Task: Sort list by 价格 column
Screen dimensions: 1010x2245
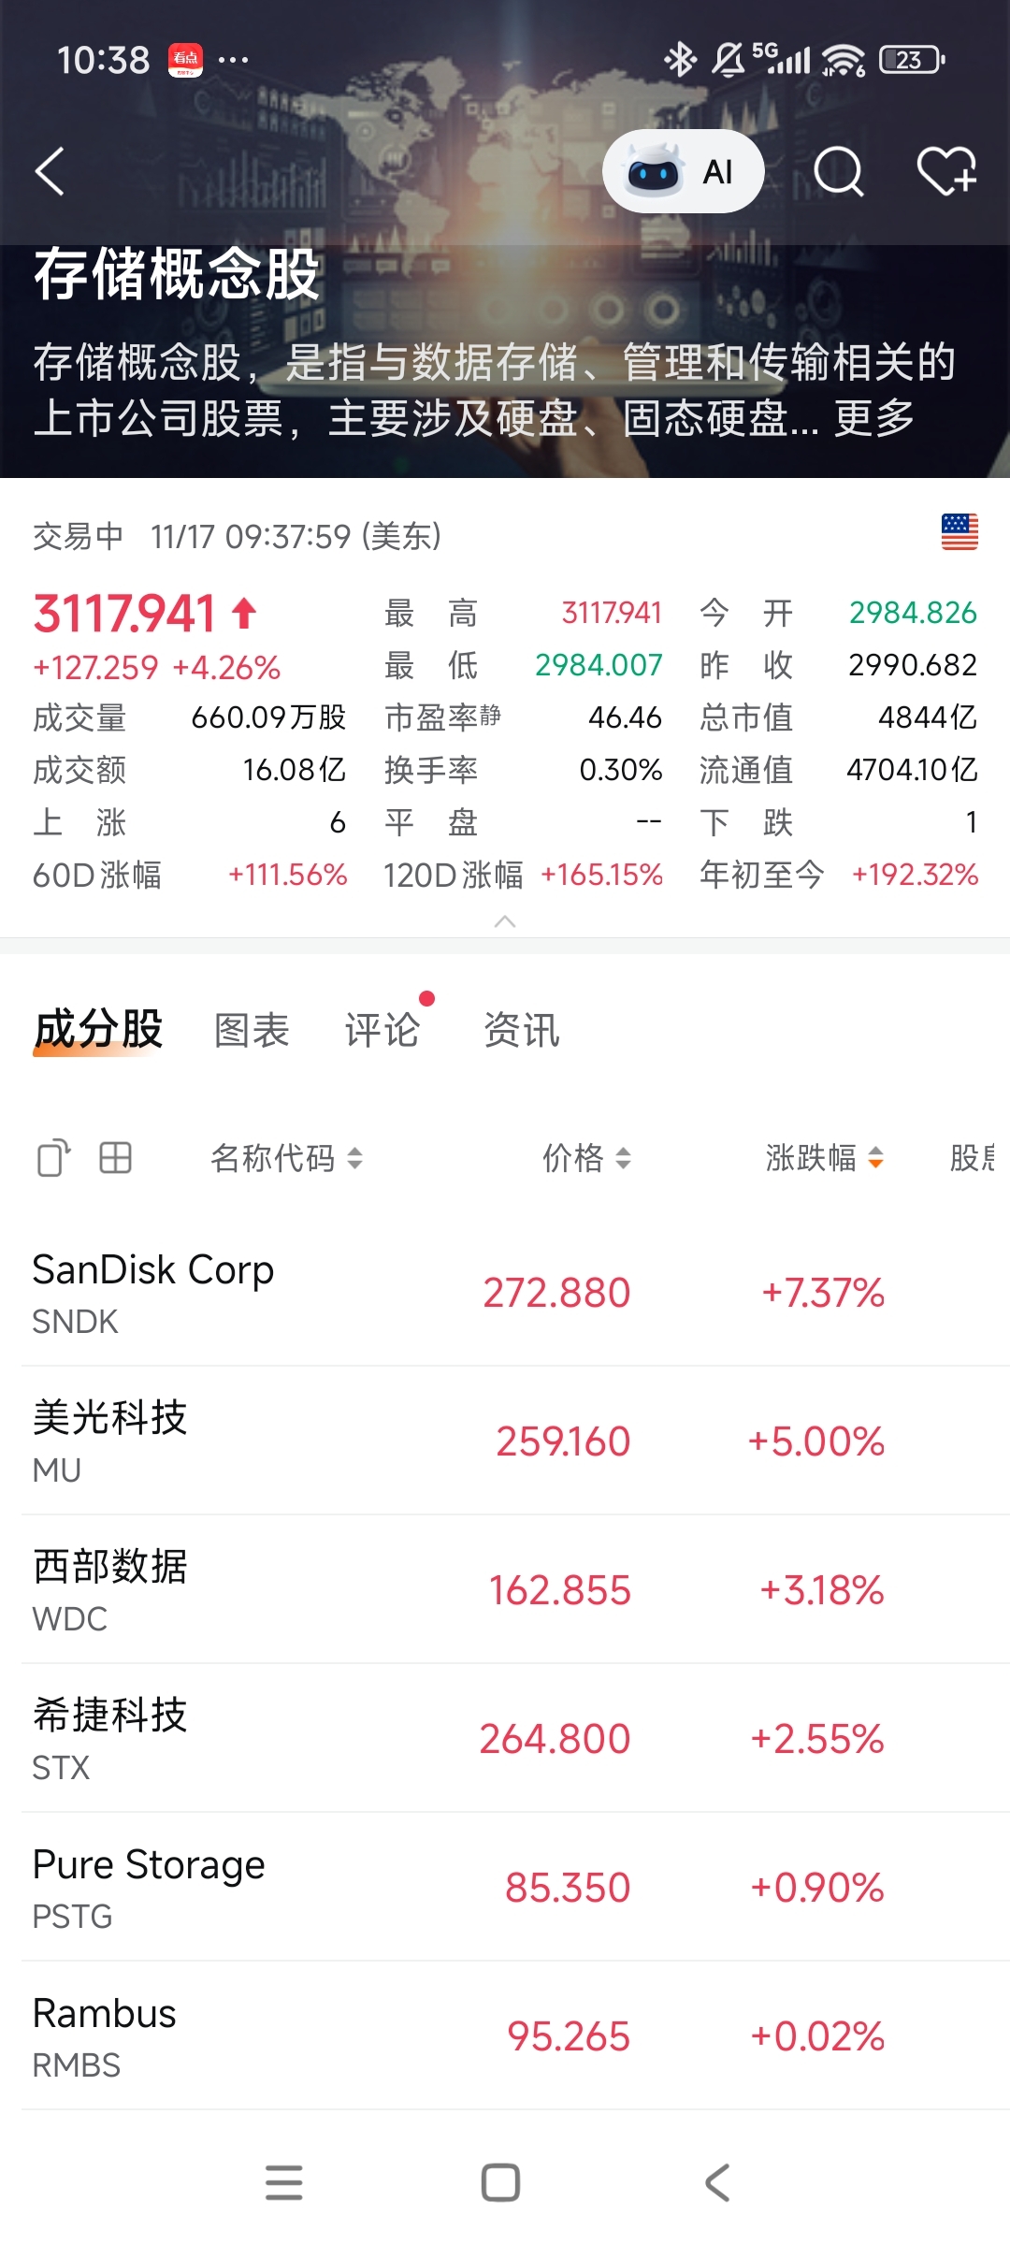Action: pos(587,1158)
